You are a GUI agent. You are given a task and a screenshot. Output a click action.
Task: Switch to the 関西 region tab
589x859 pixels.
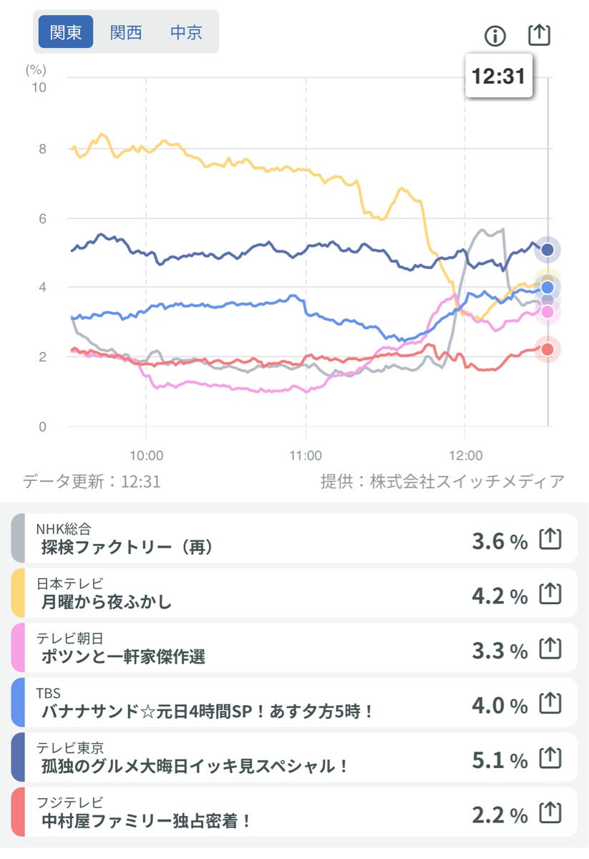pos(126,32)
